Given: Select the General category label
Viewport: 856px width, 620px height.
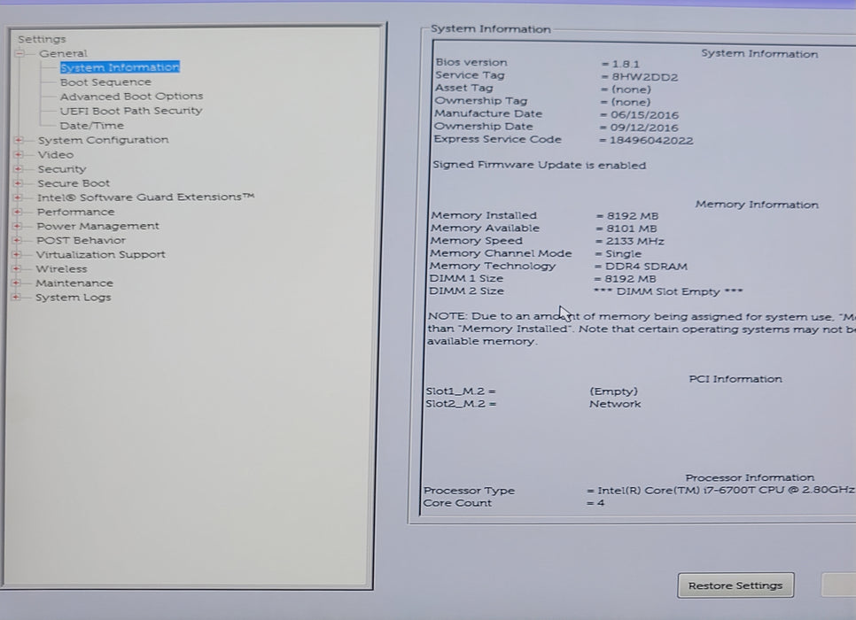Looking at the screenshot, I should point(63,53).
